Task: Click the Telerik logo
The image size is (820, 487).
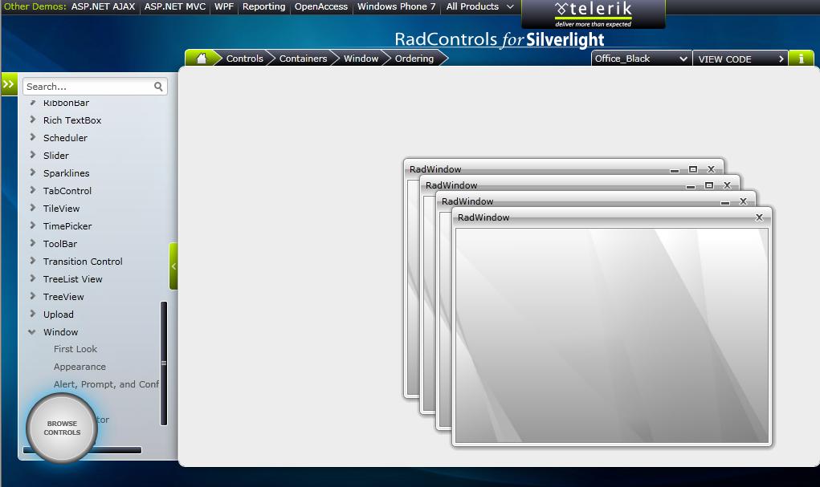Action: tap(593, 14)
